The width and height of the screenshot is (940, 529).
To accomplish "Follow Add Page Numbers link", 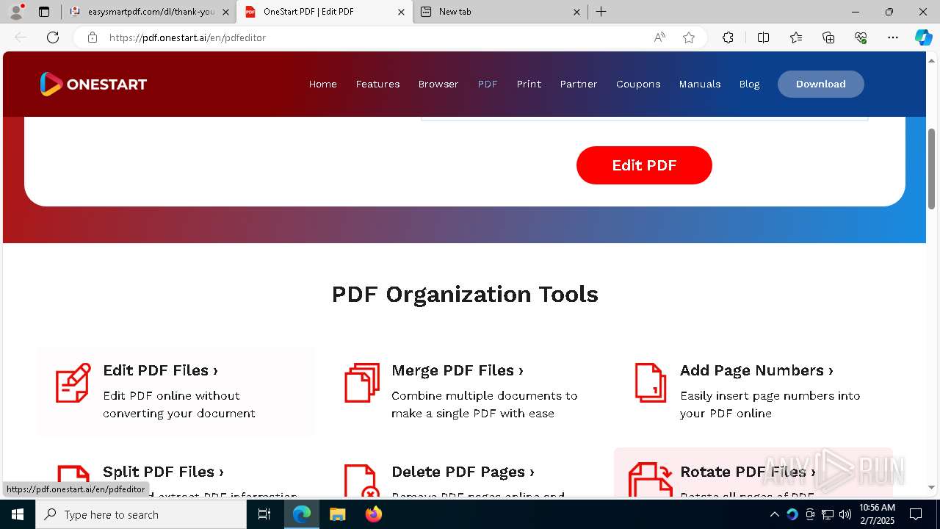I will click(756, 370).
